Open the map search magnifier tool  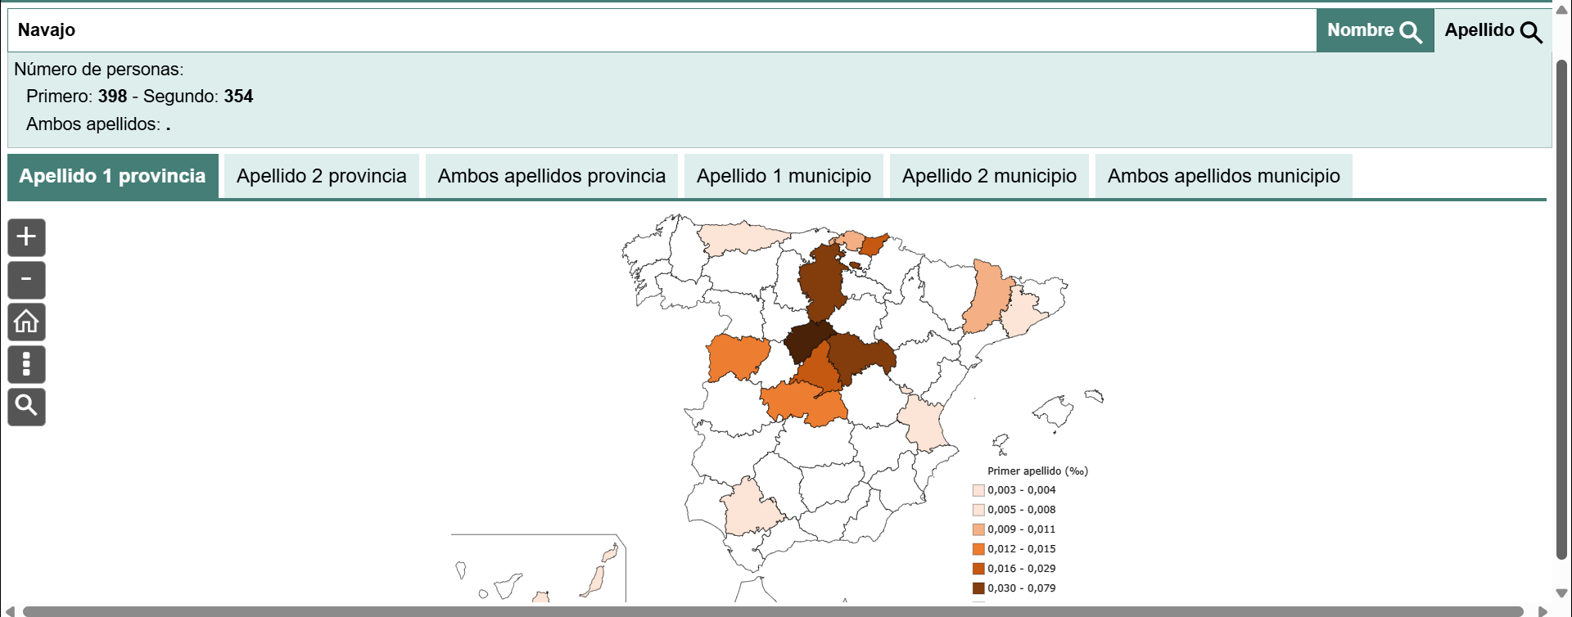click(x=26, y=406)
